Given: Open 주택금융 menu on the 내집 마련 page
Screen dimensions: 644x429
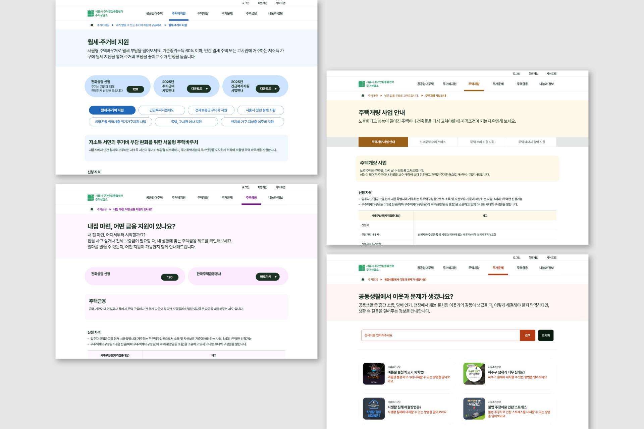Looking at the screenshot, I should pos(251,198).
